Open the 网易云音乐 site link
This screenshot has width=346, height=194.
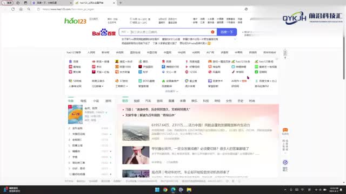point(98,81)
